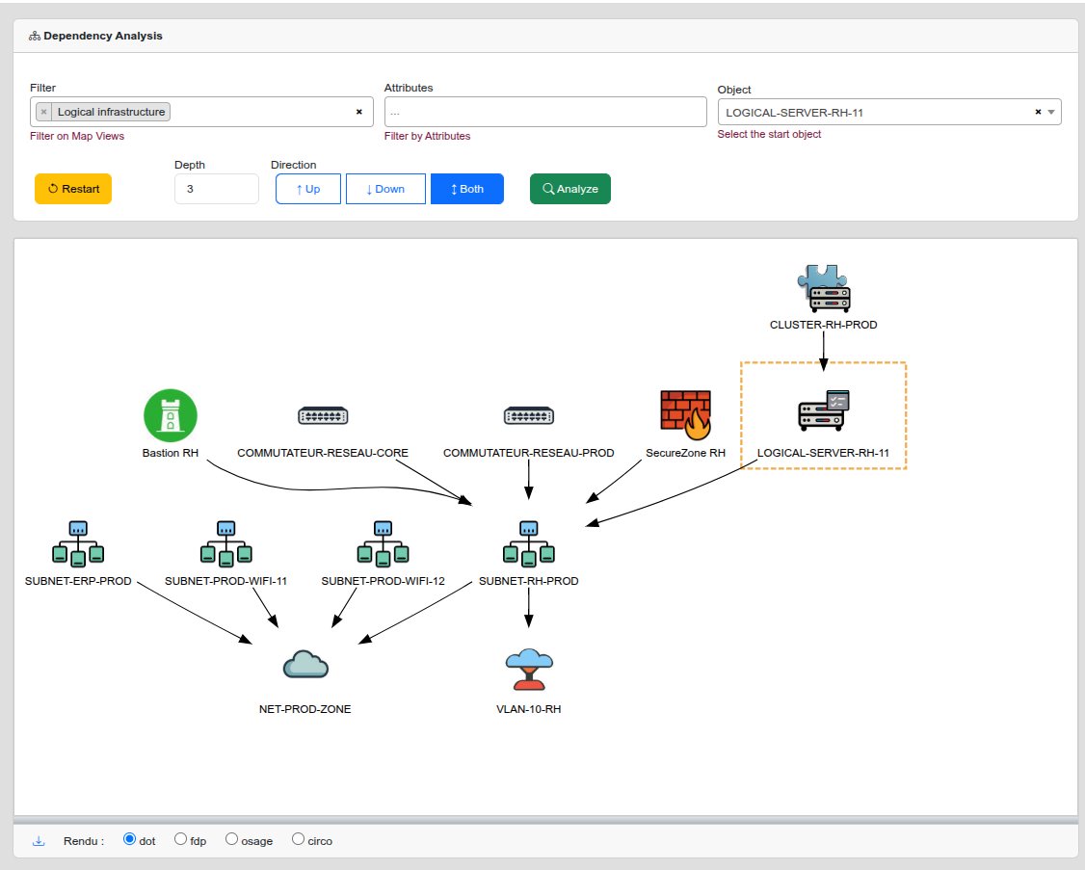The width and height of the screenshot is (1085, 870).
Task: Click the yellow Restart button
Action: pyautogui.click(x=73, y=189)
